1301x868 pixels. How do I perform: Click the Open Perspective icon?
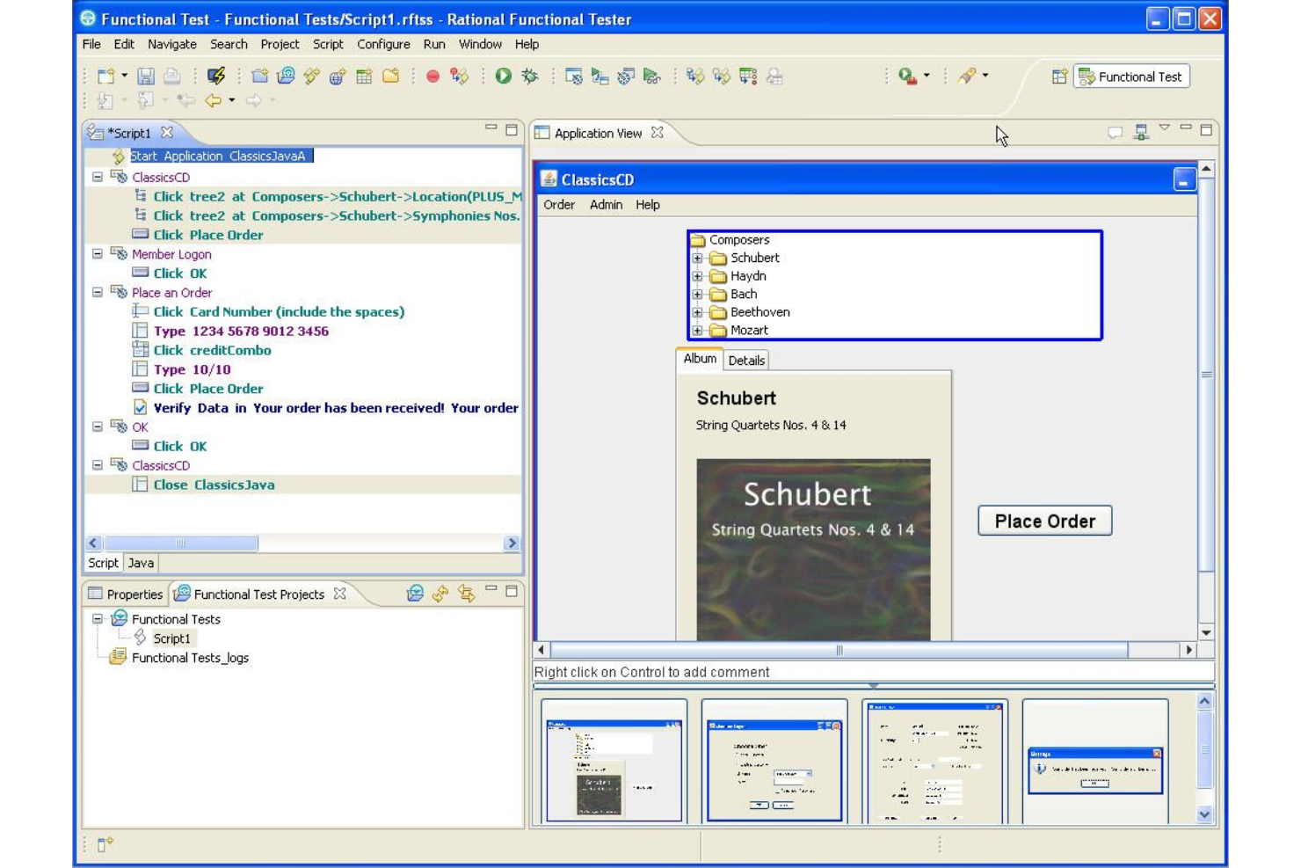[x=1059, y=77]
